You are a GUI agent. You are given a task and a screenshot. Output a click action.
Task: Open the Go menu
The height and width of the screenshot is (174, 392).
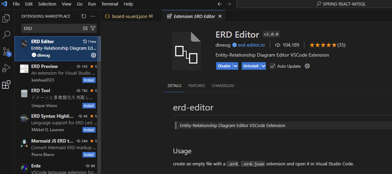pos(80,4)
